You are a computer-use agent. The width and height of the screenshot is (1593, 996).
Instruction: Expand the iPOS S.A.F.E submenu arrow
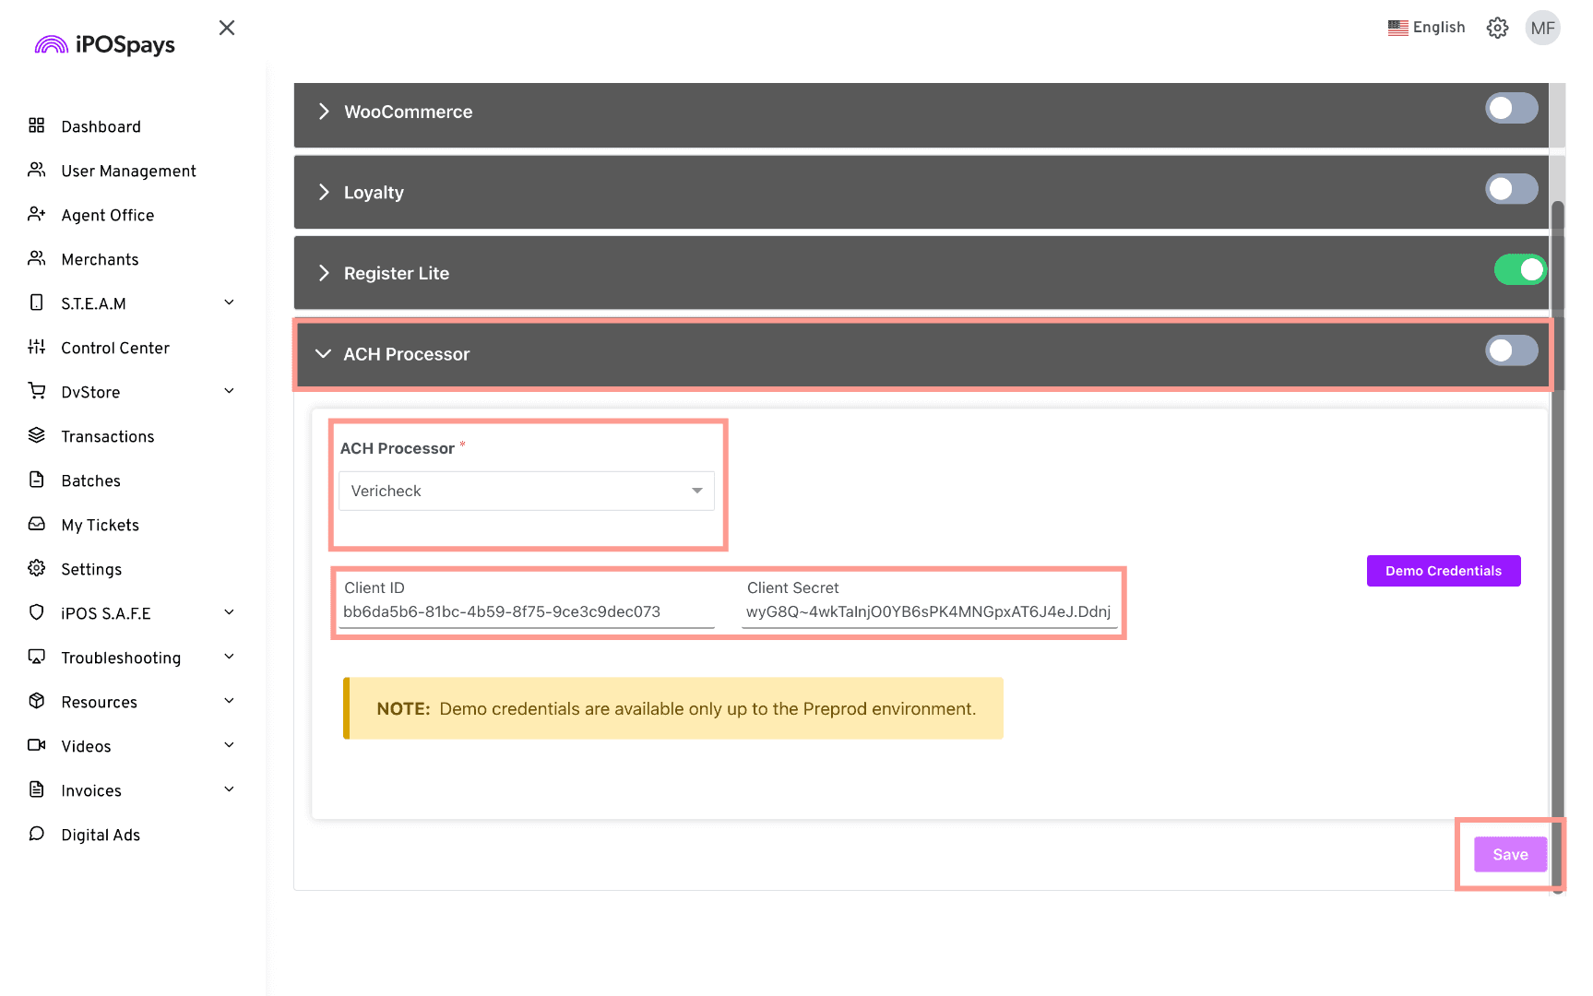(x=230, y=612)
